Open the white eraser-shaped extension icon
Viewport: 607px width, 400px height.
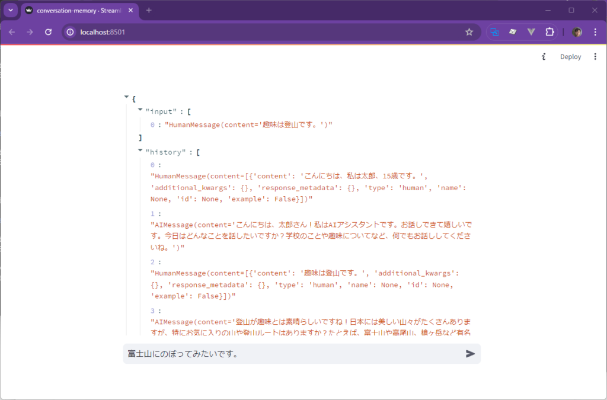coord(513,32)
